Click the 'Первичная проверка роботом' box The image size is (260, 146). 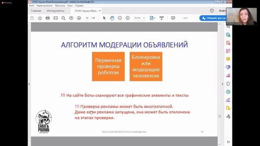coord(108,67)
